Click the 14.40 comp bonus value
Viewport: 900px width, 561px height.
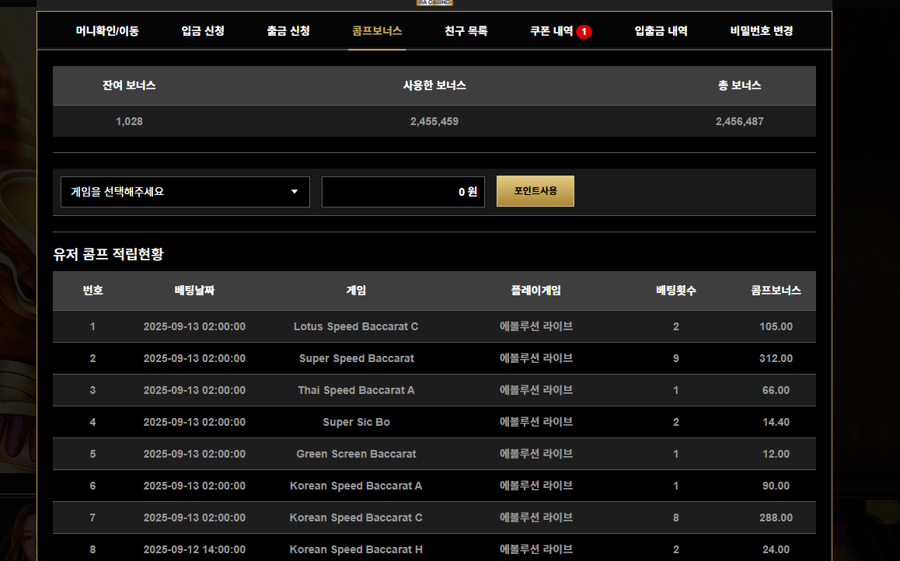coord(776,422)
